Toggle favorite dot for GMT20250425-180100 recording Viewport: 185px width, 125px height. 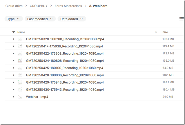(13, 68)
